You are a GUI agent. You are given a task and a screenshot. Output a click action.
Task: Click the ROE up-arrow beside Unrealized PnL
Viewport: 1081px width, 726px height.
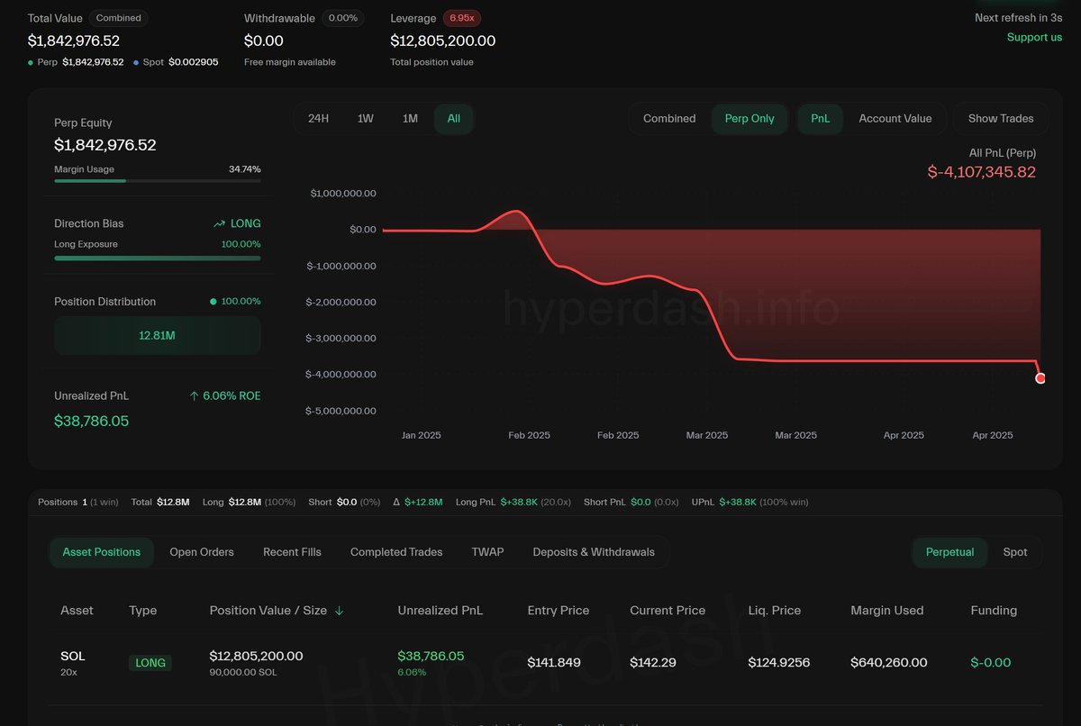click(x=191, y=395)
